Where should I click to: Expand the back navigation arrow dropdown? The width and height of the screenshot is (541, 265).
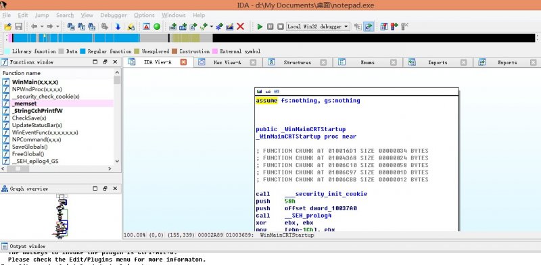[x=42, y=26]
